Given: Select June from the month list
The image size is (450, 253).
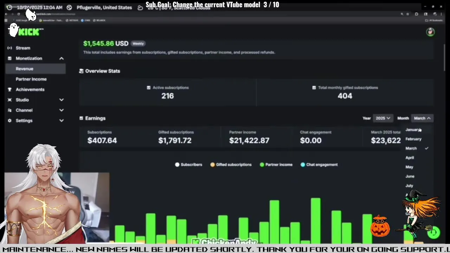Looking at the screenshot, I should coord(417,176).
